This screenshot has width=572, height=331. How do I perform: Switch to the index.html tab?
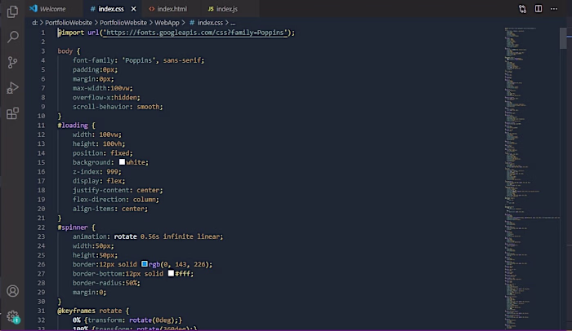pos(172,9)
